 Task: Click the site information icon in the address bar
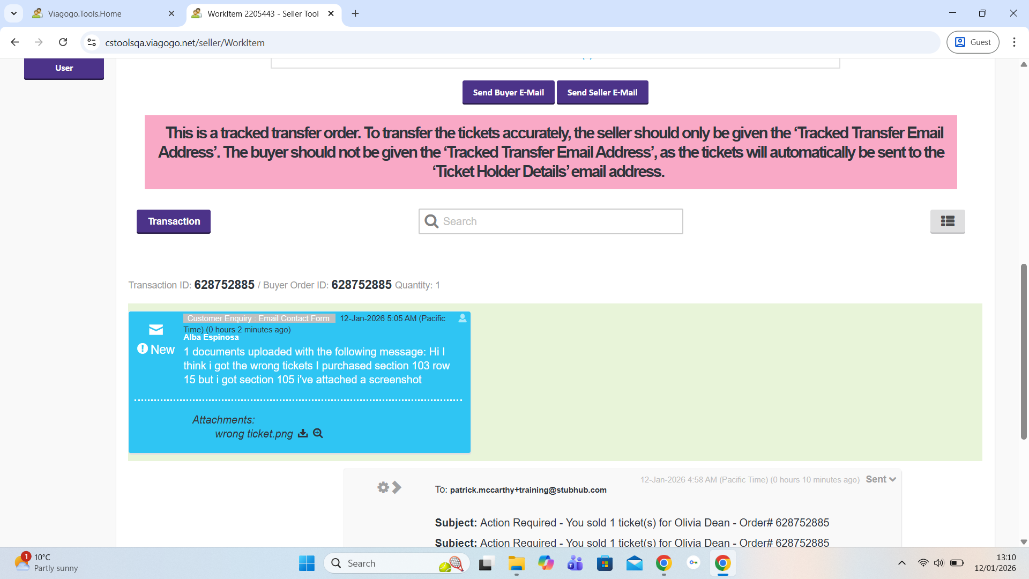[92, 42]
